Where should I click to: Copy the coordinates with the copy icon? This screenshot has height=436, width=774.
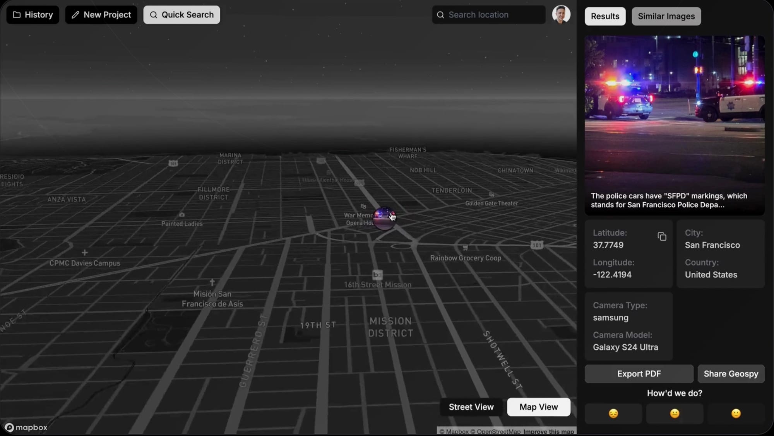(x=662, y=236)
